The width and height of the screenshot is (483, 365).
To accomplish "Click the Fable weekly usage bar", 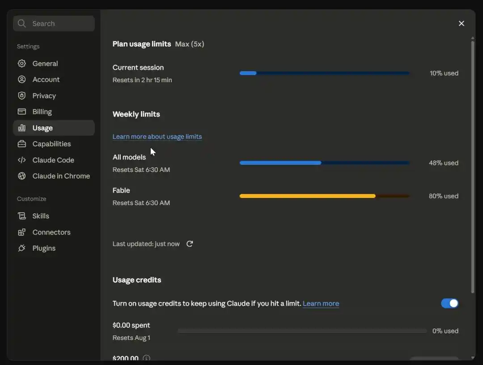I will point(325,196).
